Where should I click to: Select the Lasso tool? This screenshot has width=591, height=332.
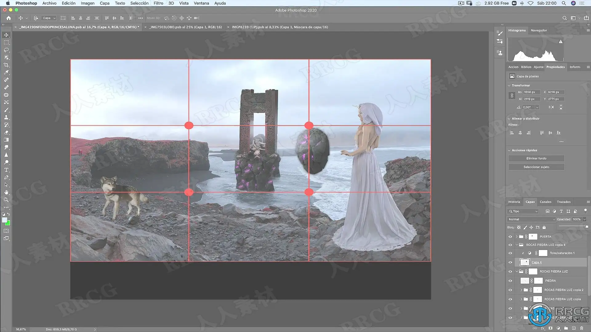click(6, 50)
